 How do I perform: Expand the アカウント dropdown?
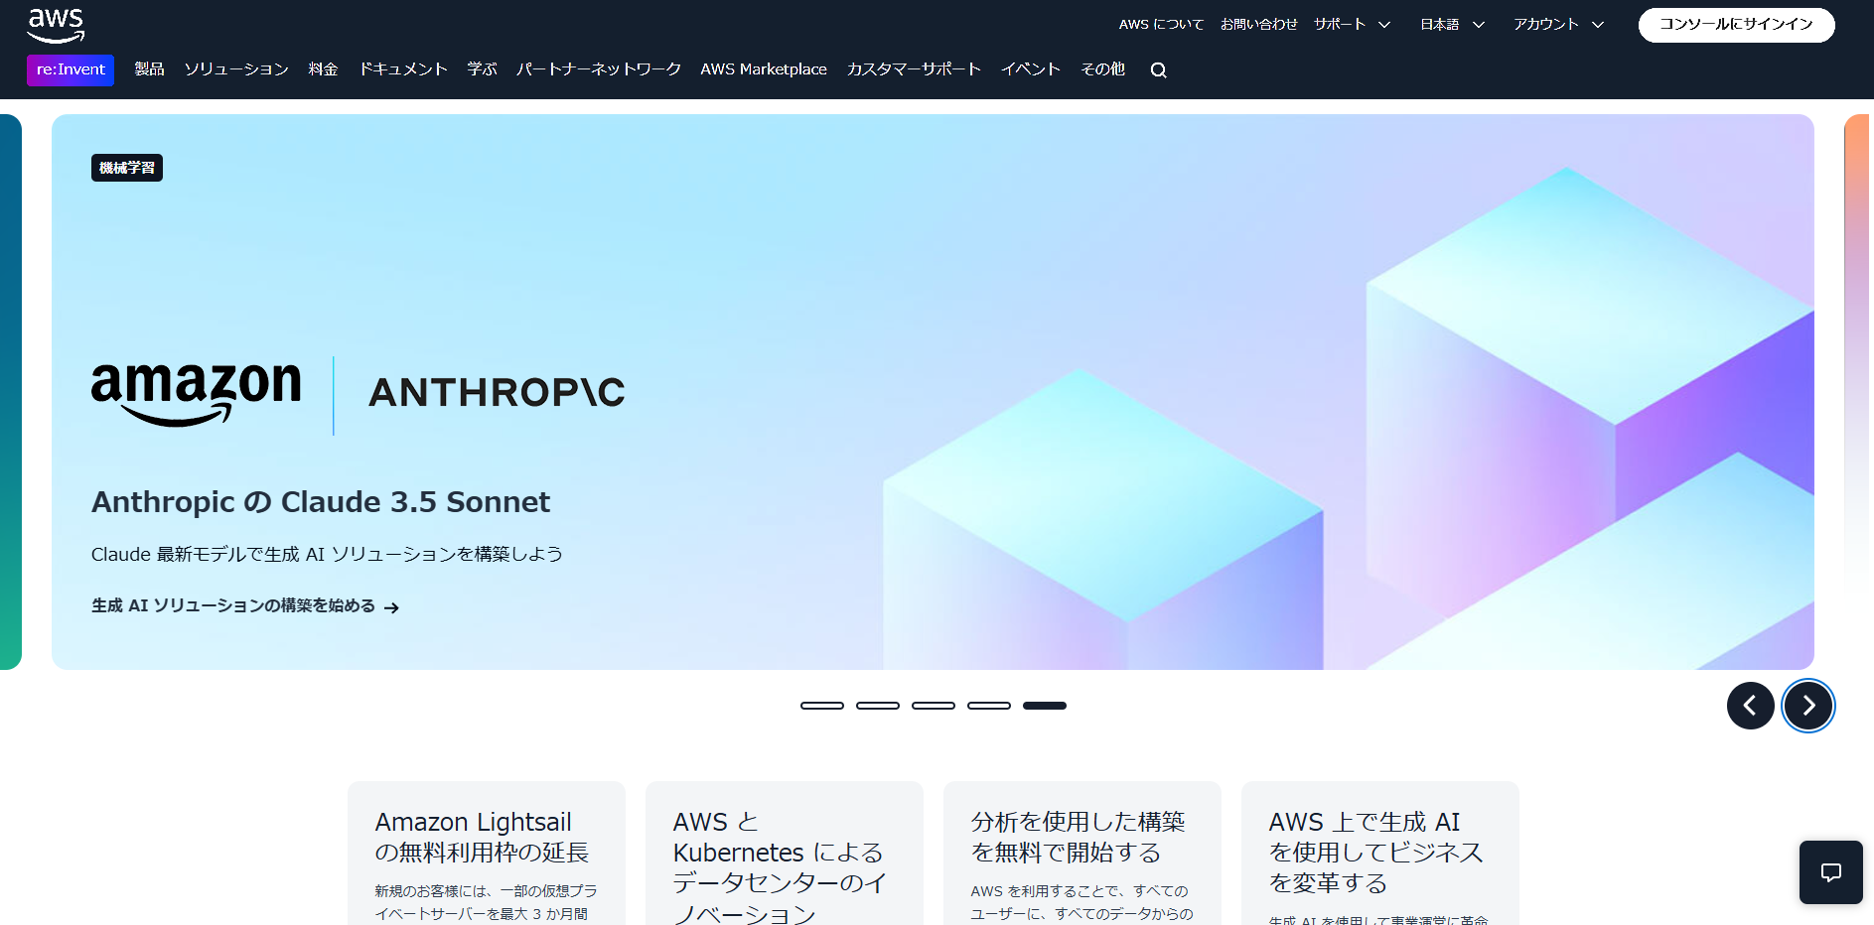(x=1558, y=24)
